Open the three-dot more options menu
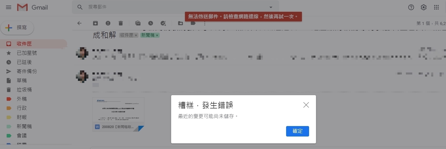 tap(205, 23)
